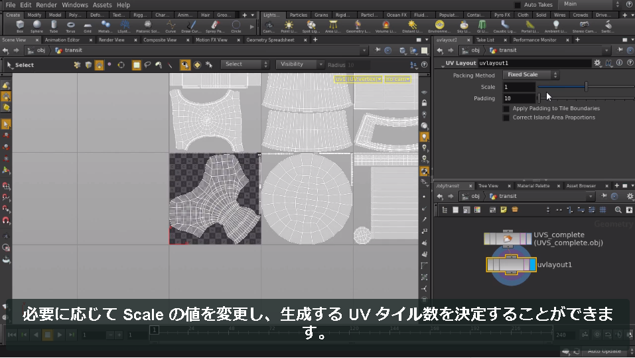Add new shelf tab after Groo... tab

coord(244,15)
